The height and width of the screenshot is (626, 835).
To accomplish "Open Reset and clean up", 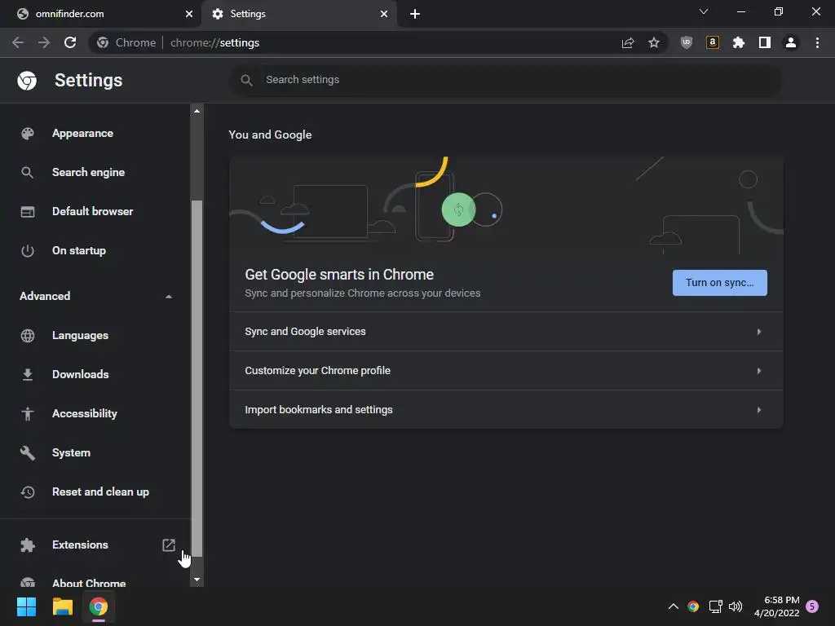I will [x=100, y=492].
